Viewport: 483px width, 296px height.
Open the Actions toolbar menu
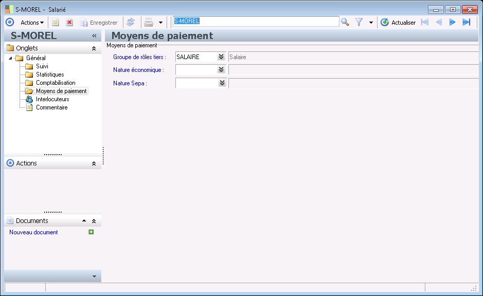32,23
